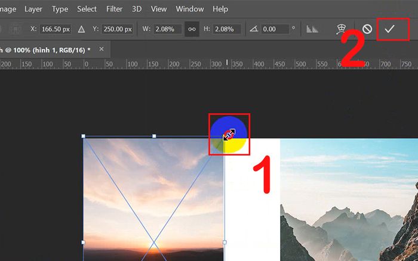Click the right-middle transform handle
This screenshot has height=261, width=418.
coord(225,243)
